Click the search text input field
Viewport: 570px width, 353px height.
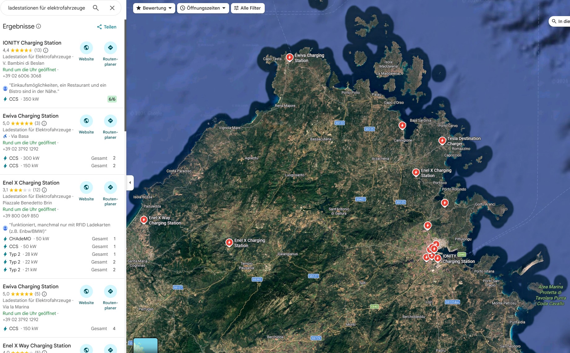coord(46,8)
